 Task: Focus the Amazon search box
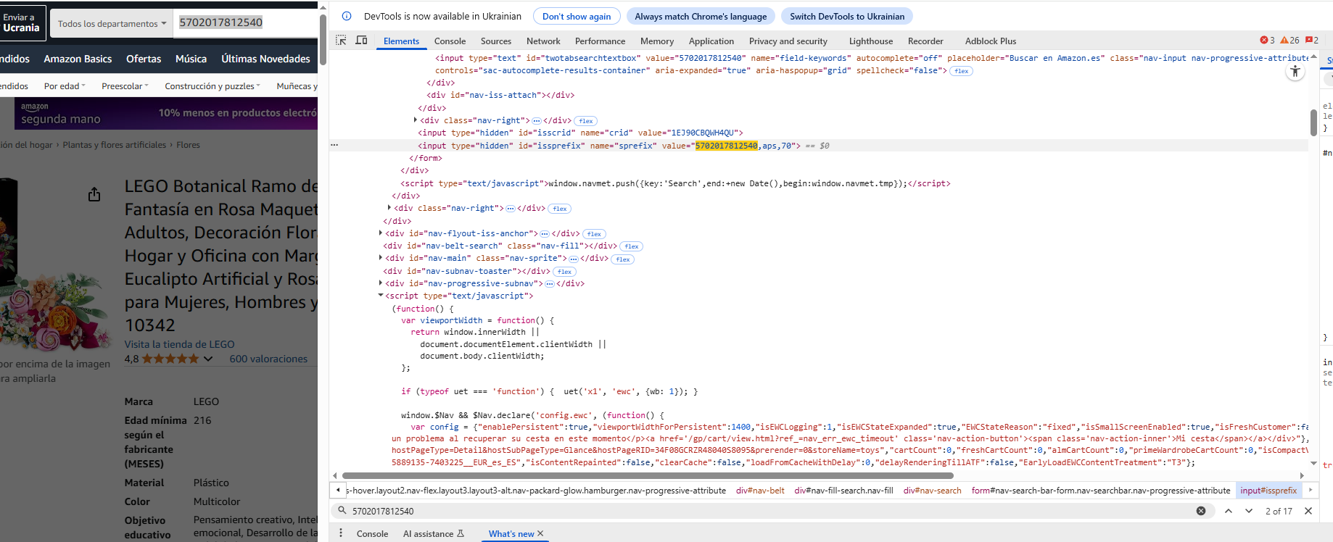(x=247, y=22)
